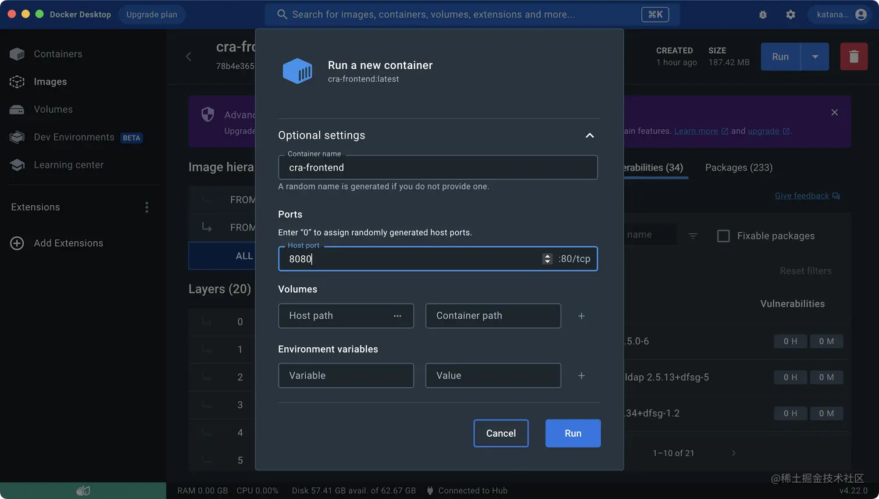Select layer 0 in the Layers list
Screen dimensions: 879x499
[222, 322]
